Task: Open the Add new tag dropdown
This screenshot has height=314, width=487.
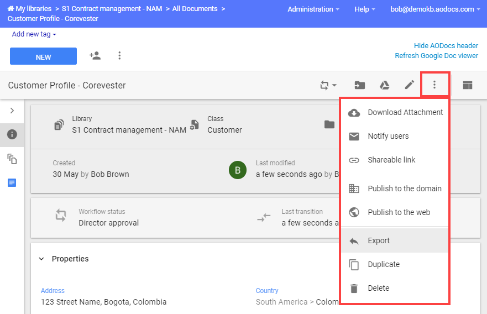Action: [x=34, y=34]
